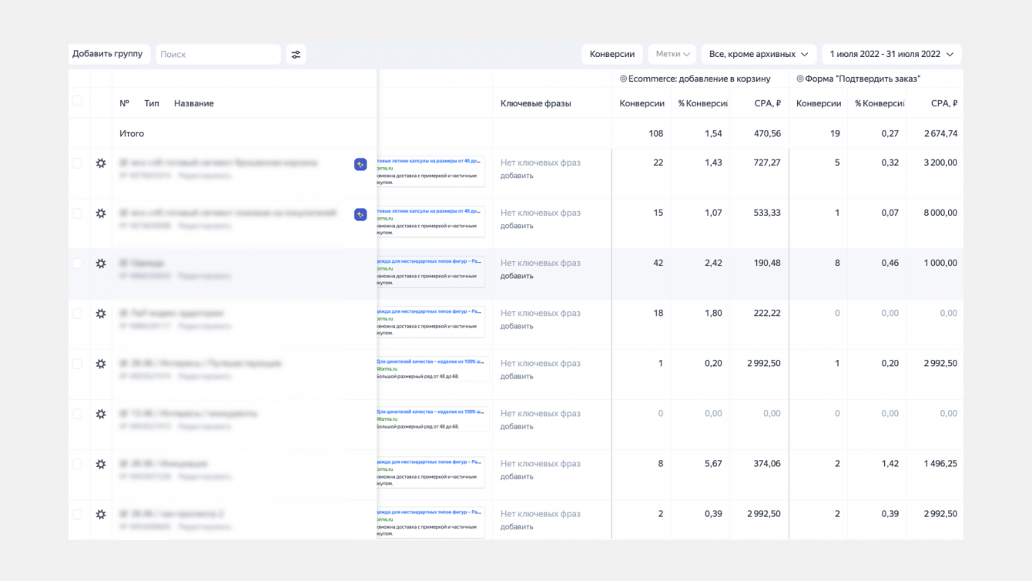The width and height of the screenshot is (1032, 581).
Task: Open the Метки dropdown
Action: (672, 55)
